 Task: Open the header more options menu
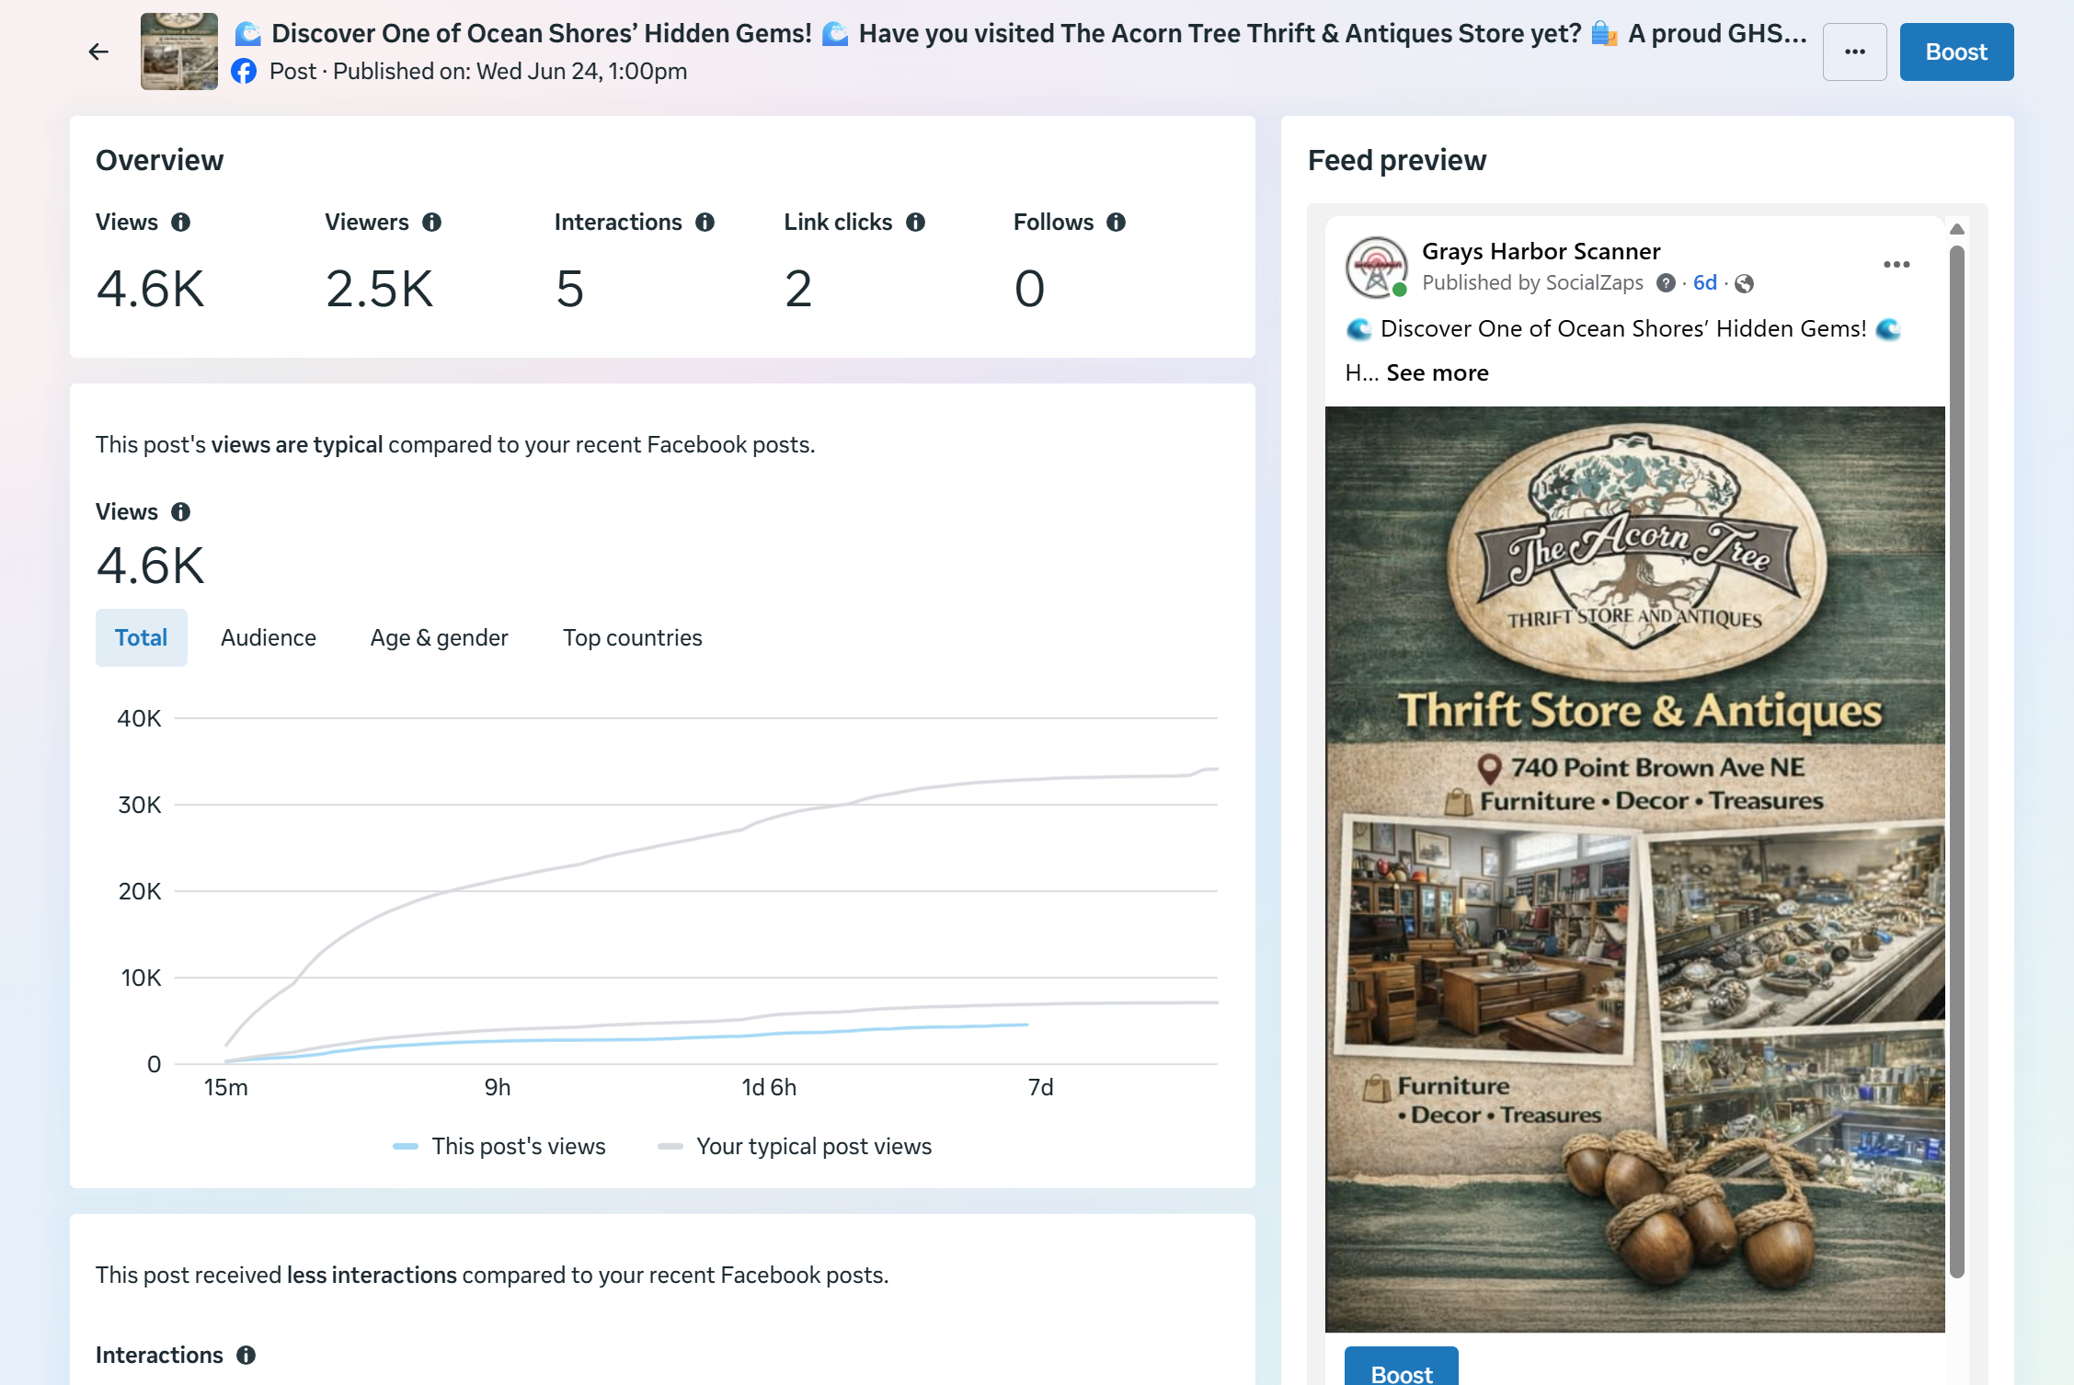click(x=1854, y=52)
